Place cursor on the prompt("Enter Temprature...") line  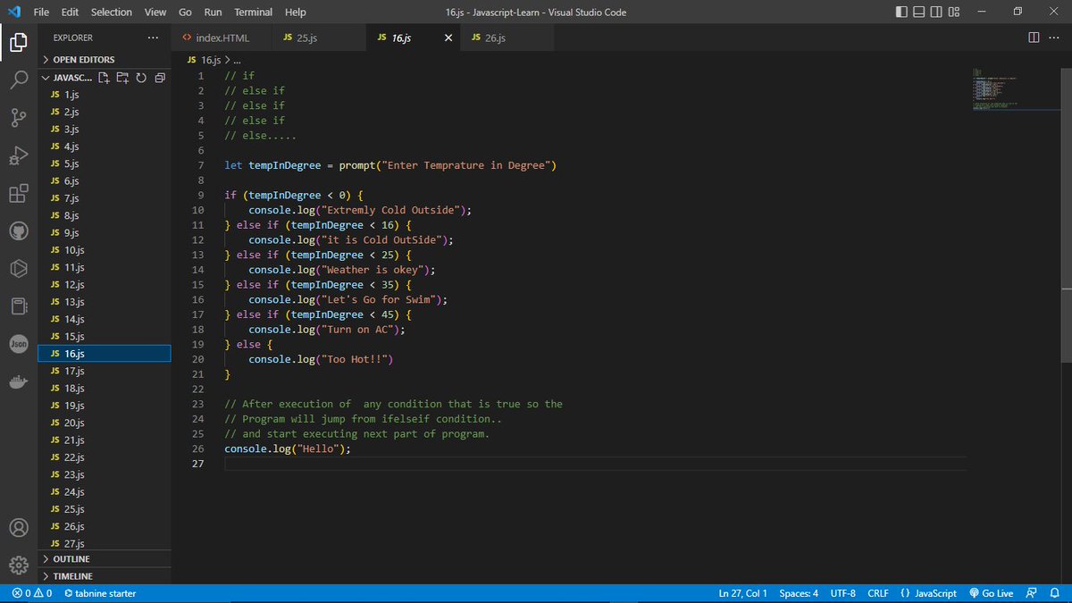(x=390, y=165)
